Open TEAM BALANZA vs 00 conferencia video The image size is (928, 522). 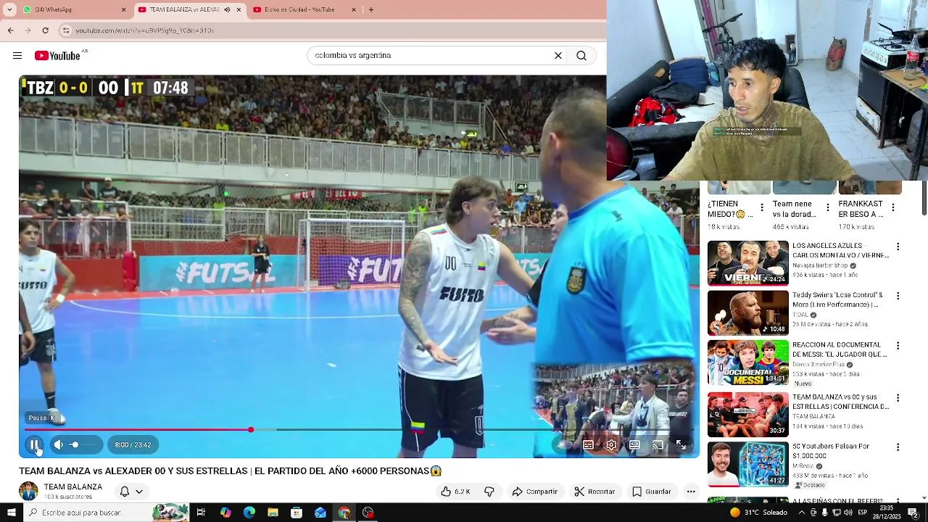tap(747, 415)
